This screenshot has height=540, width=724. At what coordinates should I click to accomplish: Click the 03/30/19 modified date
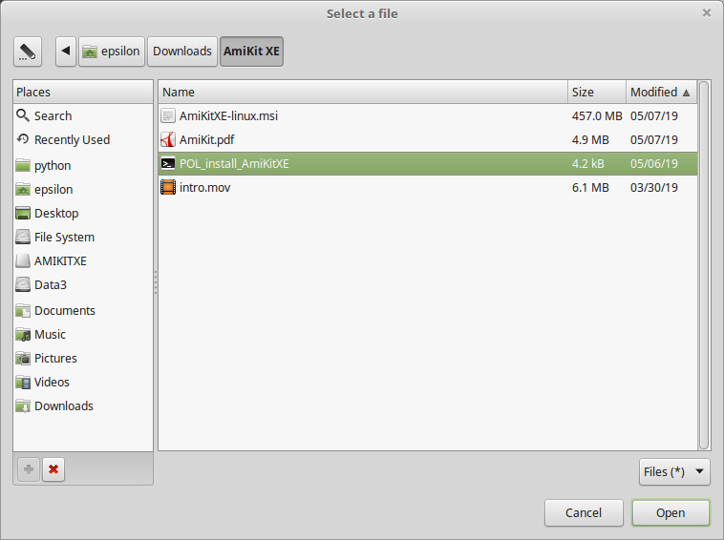(x=654, y=188)
